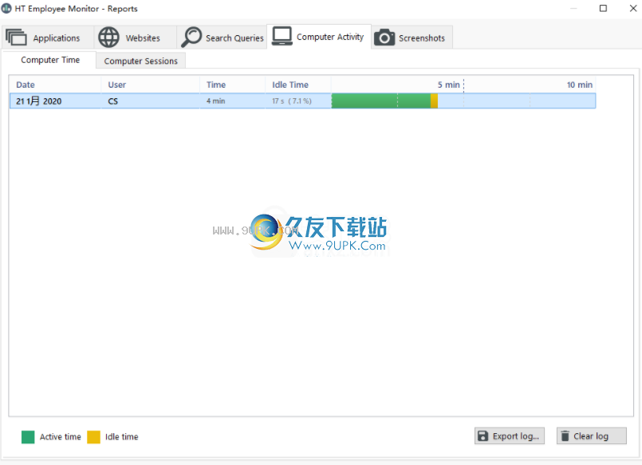Viewport: 642px width, 465px height.
Task: Click the 4 min time cell
Action: [233, 101]
